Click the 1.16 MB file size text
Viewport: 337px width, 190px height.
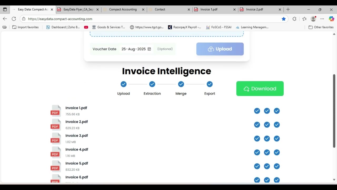point(70,156)
